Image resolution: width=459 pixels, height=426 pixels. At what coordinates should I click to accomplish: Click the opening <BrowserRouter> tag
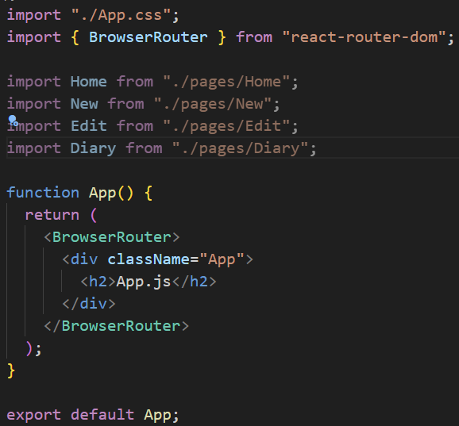pos(111,237)
